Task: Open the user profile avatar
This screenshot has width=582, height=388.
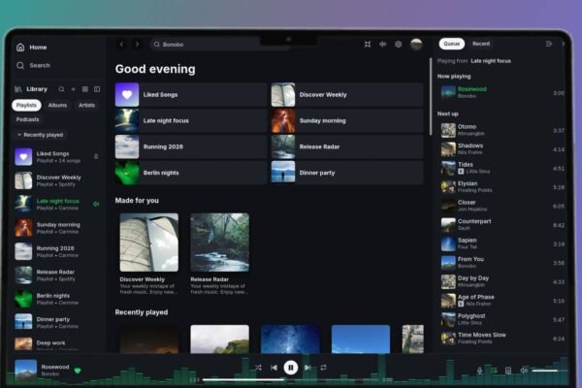Action: pos(416,45)
